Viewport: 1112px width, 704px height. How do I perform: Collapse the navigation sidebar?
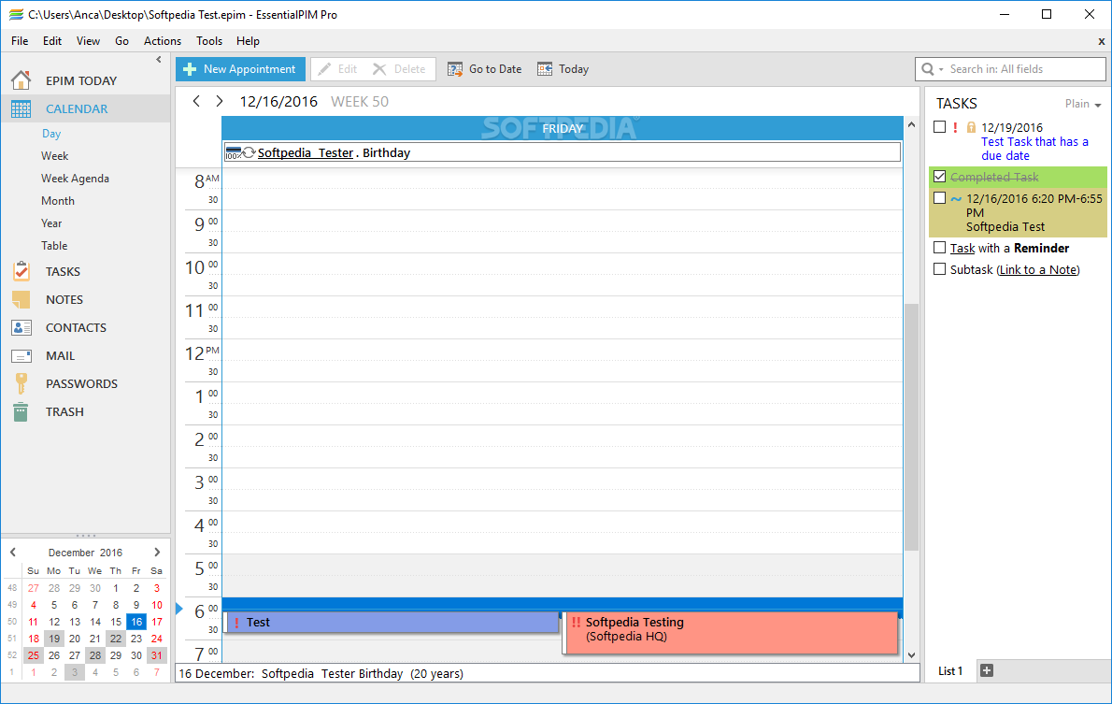[159, 60]
